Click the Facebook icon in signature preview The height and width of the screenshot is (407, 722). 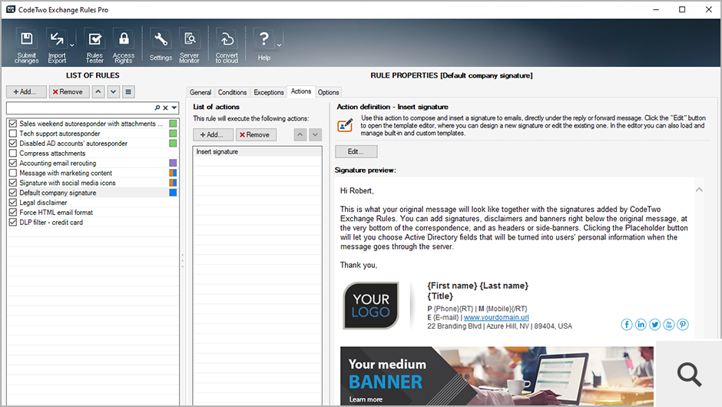(627, 325)
